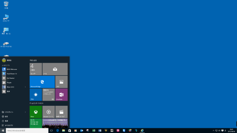Show All apps in Start menu

coord(14,125)
